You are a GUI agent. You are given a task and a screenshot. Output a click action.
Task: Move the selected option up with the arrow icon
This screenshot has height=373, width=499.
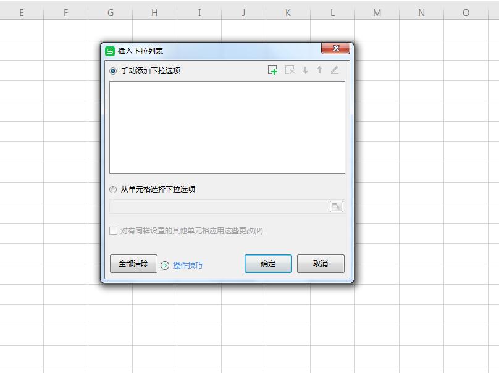[x=319, y=70]
